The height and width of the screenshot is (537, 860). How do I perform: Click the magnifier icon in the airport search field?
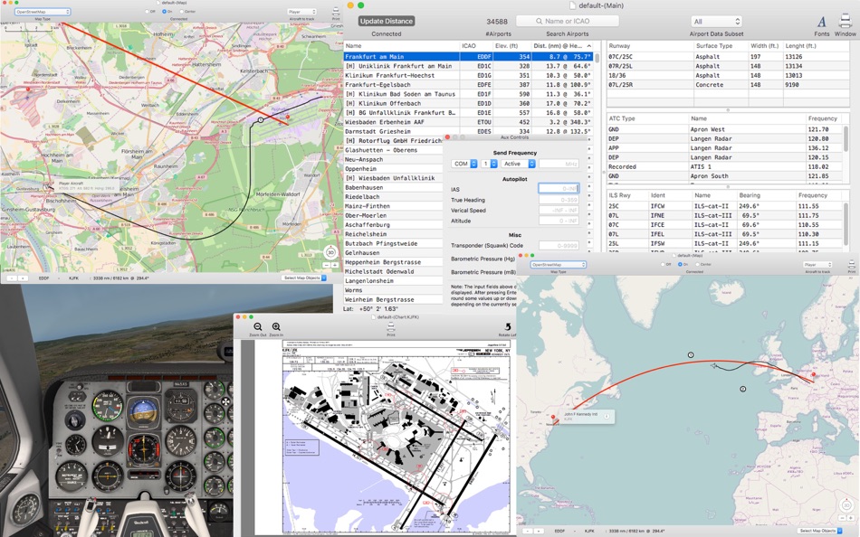[540, 21]
